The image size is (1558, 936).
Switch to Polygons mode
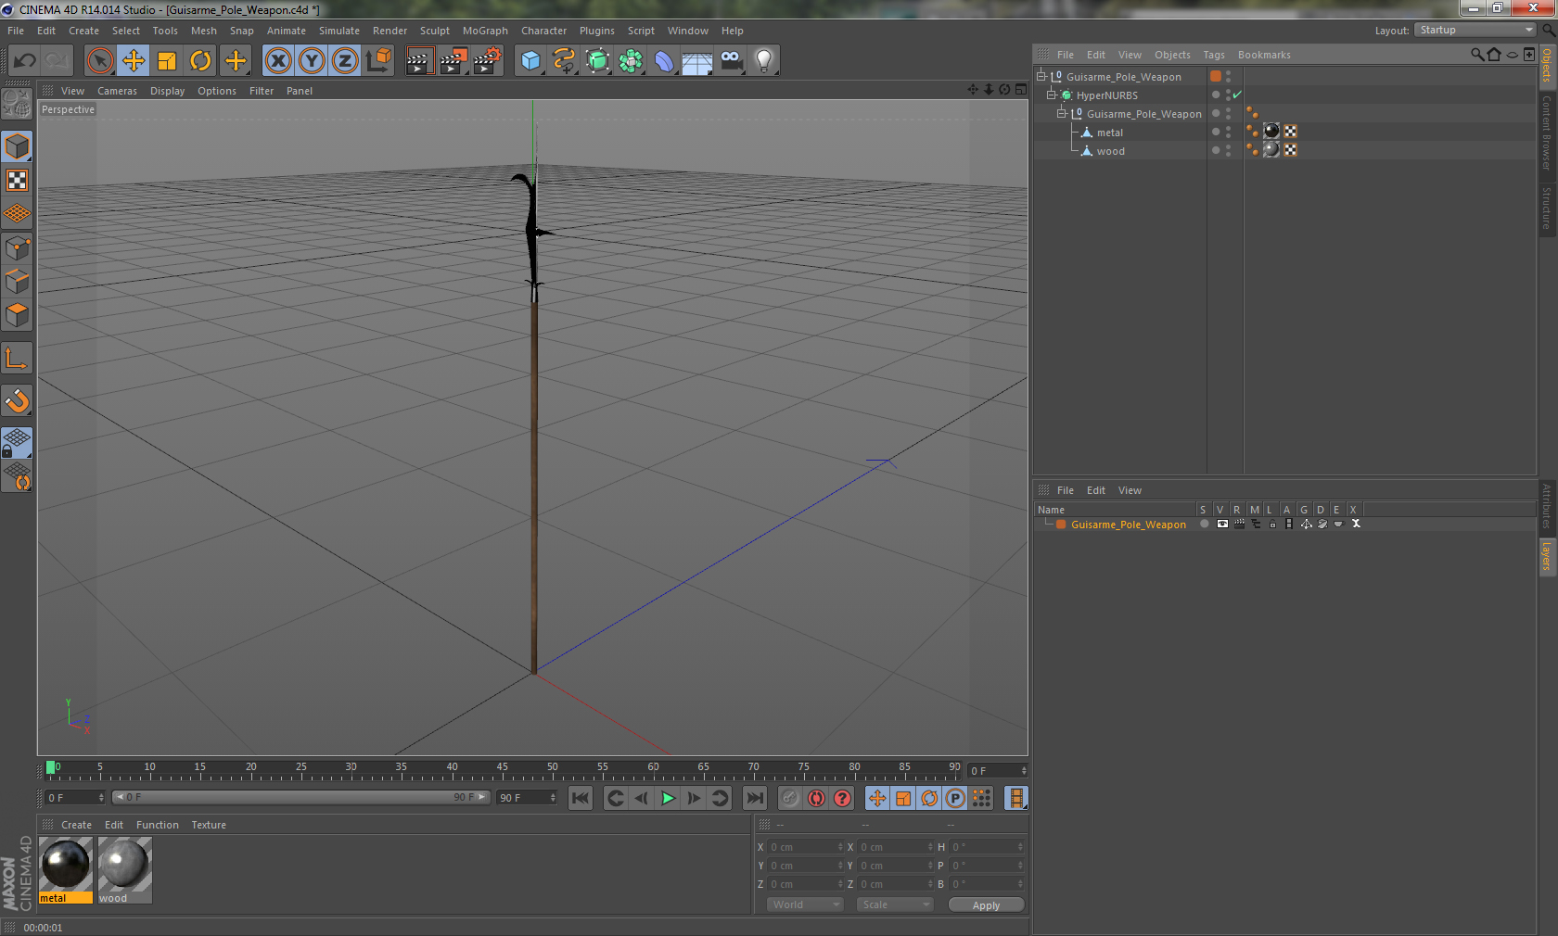[x=17, y=315]
